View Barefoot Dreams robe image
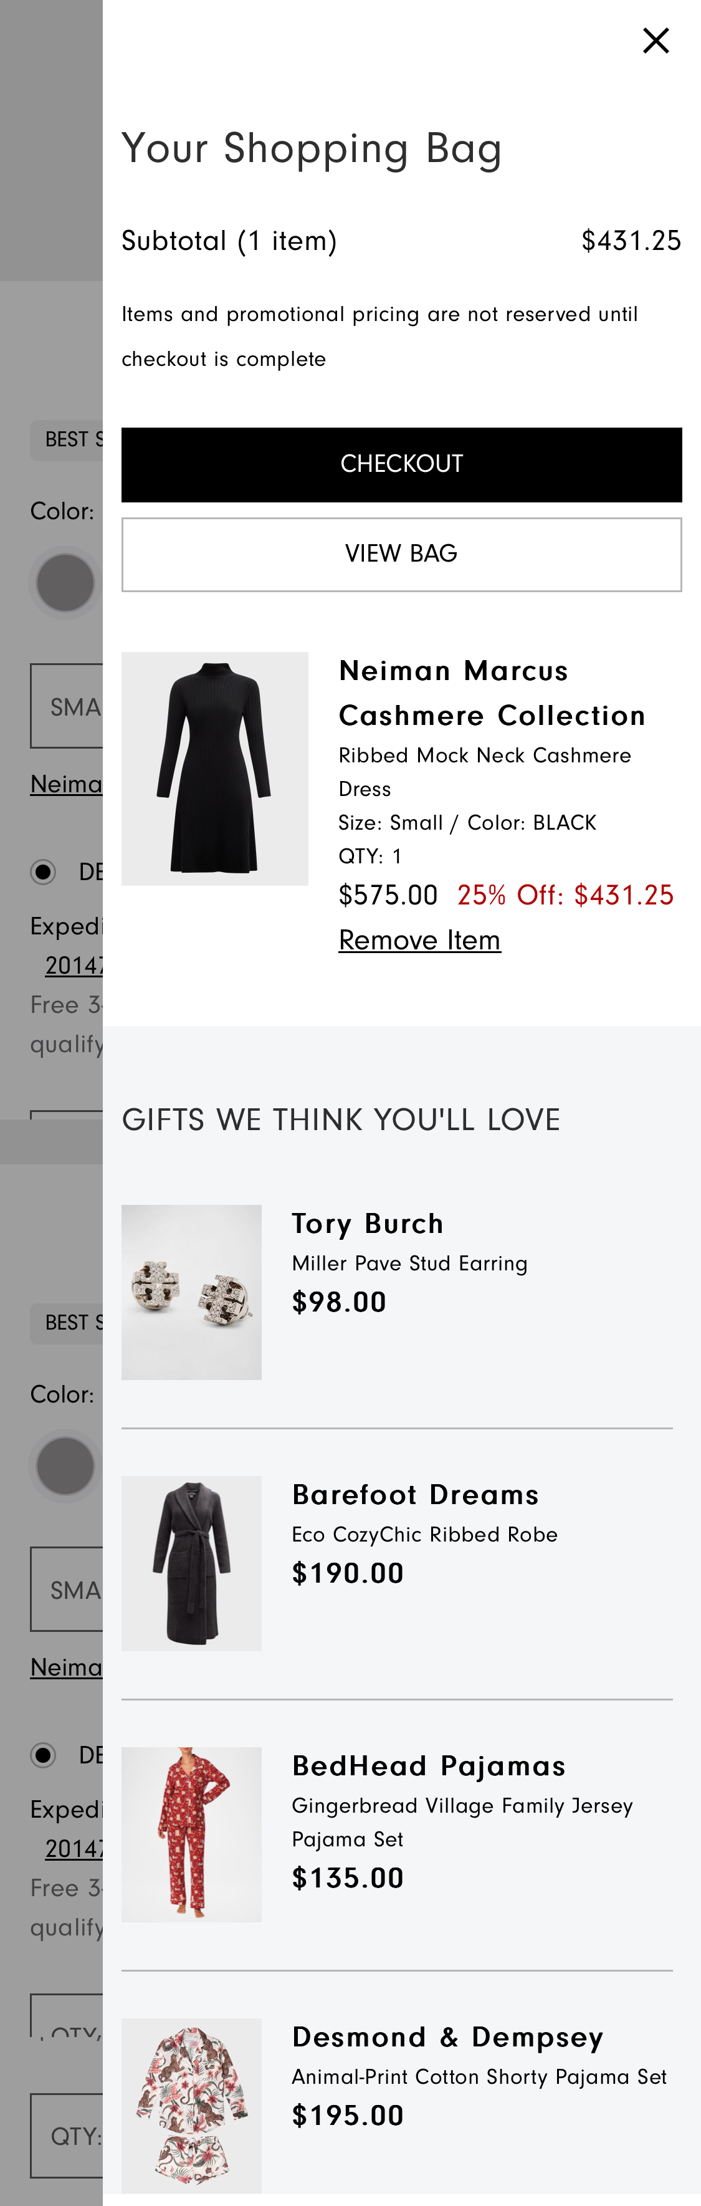Viewport: 701px width, 2206px height. [192, 1563]
